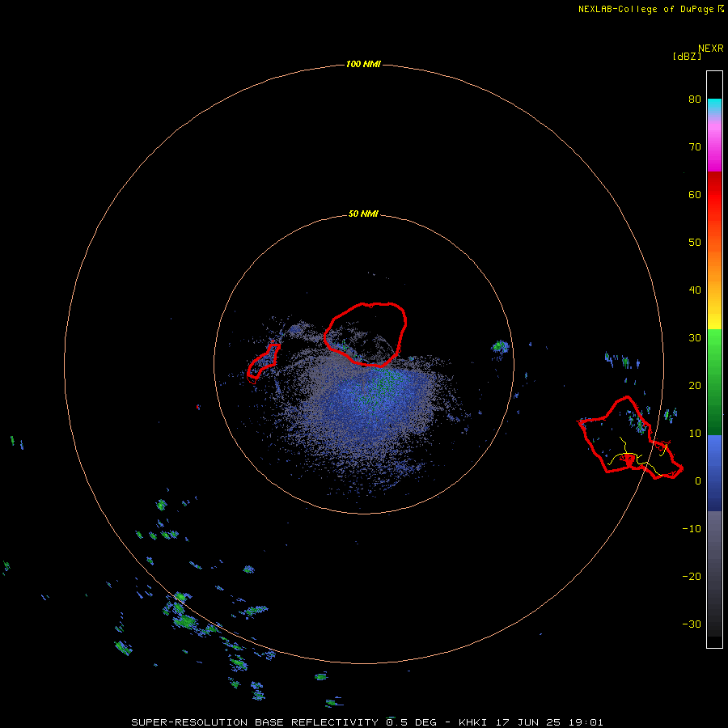Viewport: 728px width, 728px height.
Task: Click the 40 tick label on the dBZ scale
Action: [695, 290]
